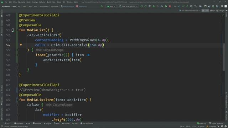Image resolution: width=228 pixels, height=128 pixels.
Task: Open the Tools menu
Action: [x=59, y=2]
